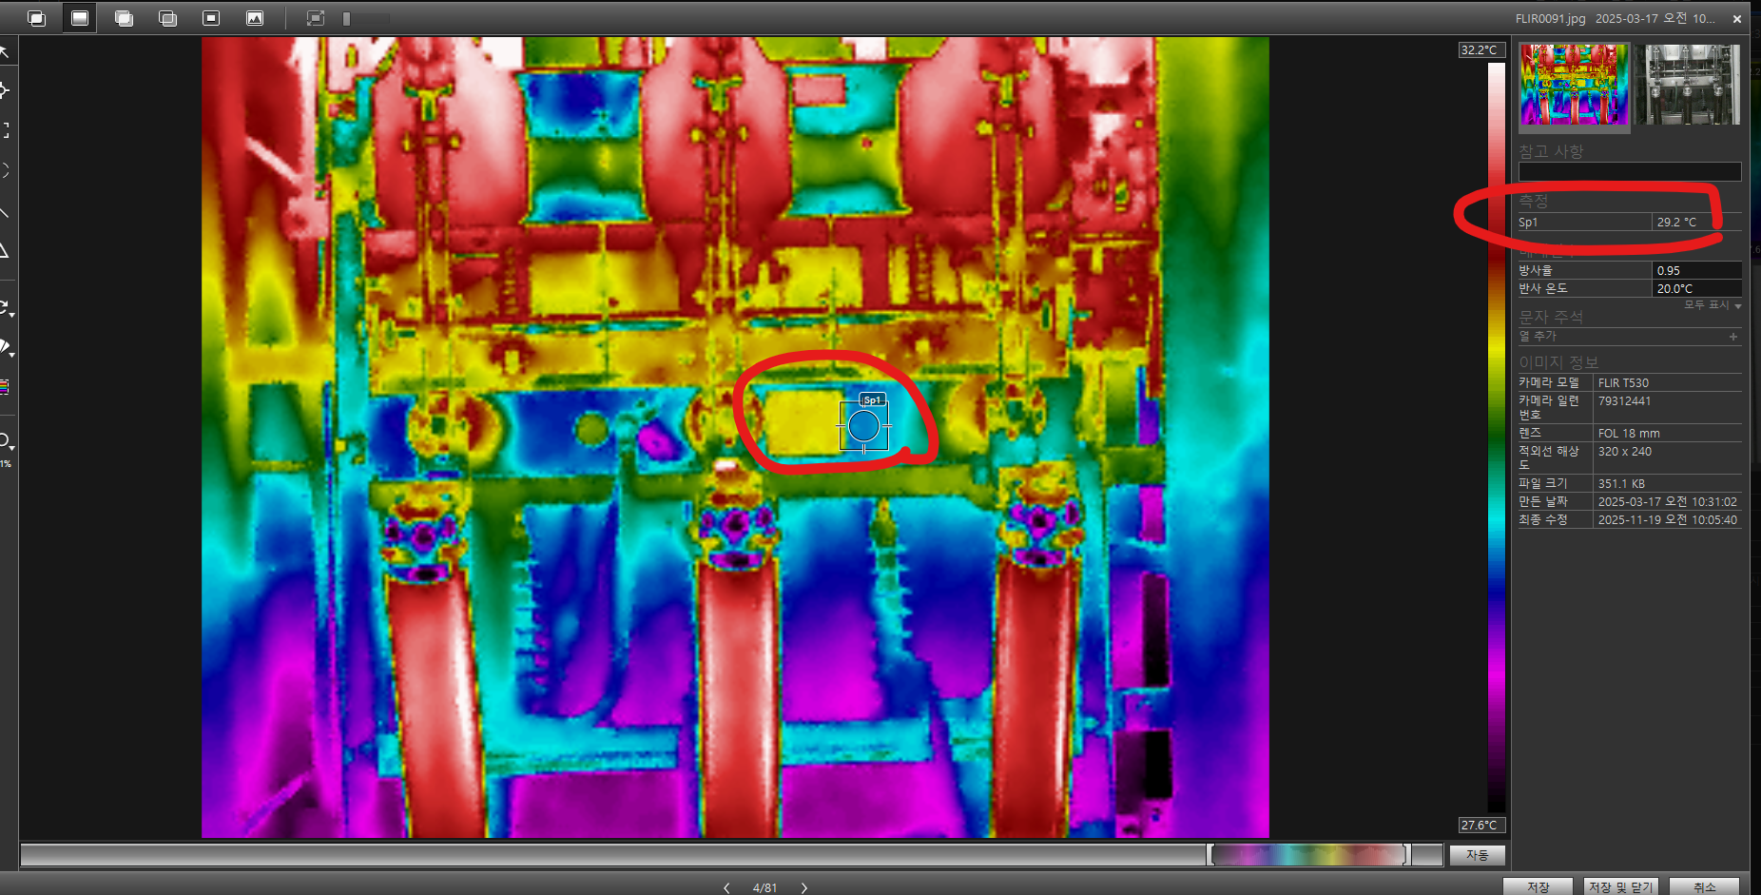The height and width of the screenshot is (895, 1761).
Task: Select the arrow selection tool
Action: coord(5,51)
